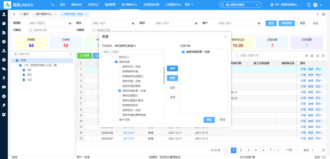Check 新增装修申请 checkbox in dialog
Screen dimensions: 330x159
point(120,71)
